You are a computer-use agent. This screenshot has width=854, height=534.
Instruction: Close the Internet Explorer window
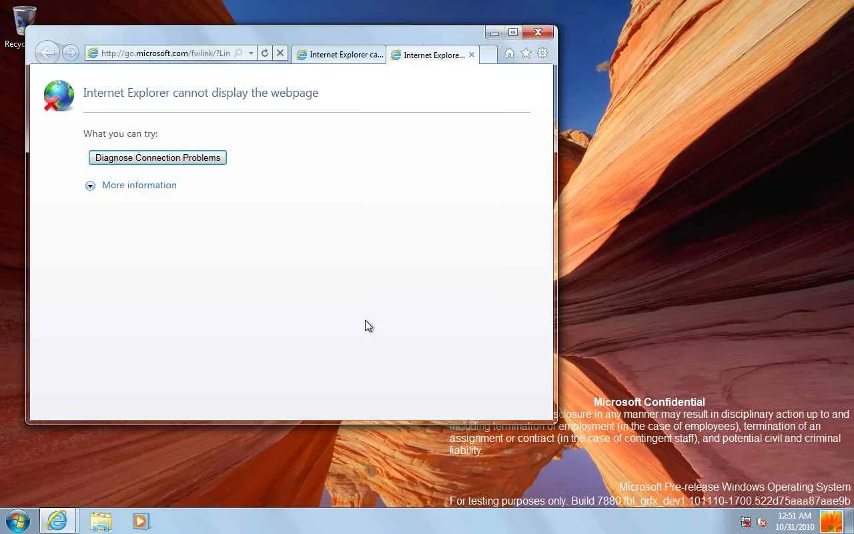click(538, 32)
